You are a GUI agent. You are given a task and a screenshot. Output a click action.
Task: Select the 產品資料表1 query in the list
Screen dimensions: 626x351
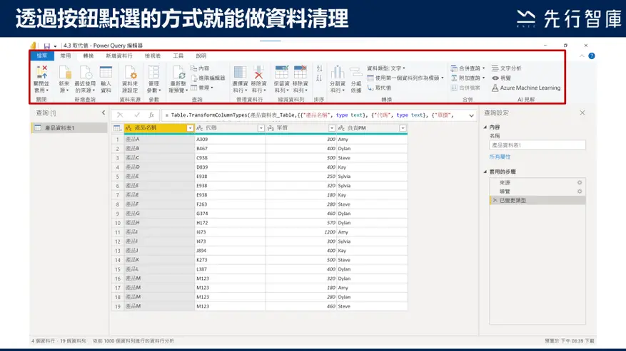tap(69, 128)
